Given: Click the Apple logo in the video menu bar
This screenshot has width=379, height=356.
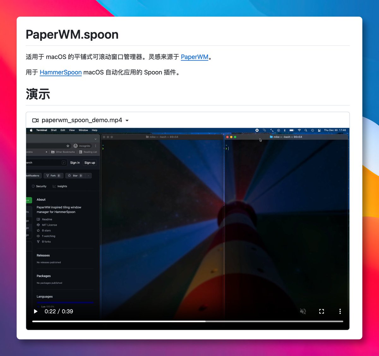Looking at the screenshot, I should point(31,130).
